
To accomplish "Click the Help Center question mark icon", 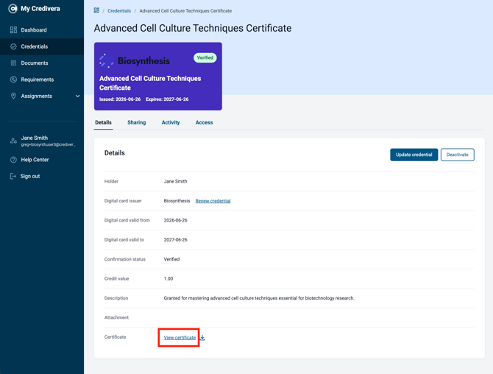I will coord(13,160).
